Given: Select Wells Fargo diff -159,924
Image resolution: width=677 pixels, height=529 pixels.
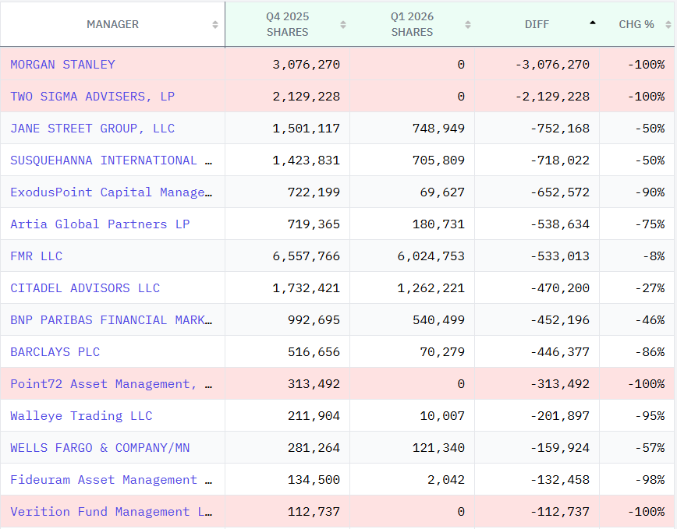Looking at the screenshot, I should [560, 447].
